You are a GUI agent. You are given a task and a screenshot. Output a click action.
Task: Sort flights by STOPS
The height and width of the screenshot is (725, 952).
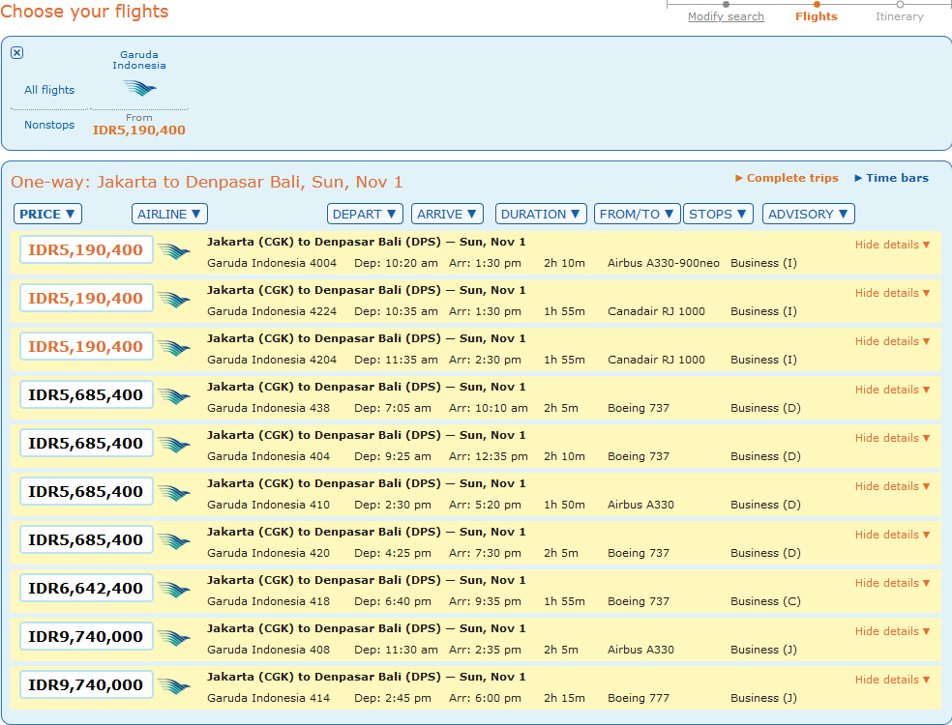[718, 215]
